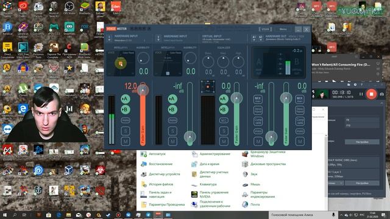390x219 pixels.
Task: Take a screenshot with recorder camera icon
Action: (382, 94)
